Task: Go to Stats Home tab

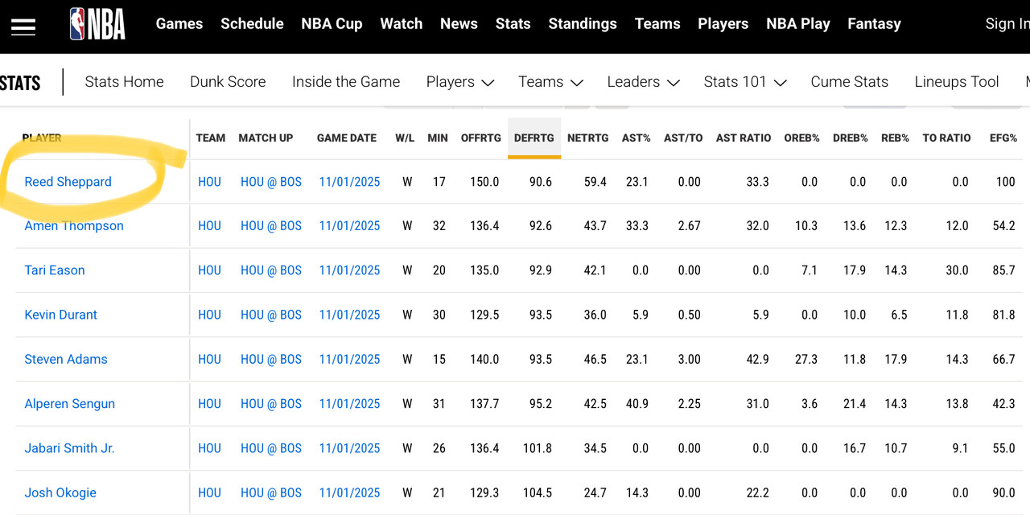Action: (124, 82)
